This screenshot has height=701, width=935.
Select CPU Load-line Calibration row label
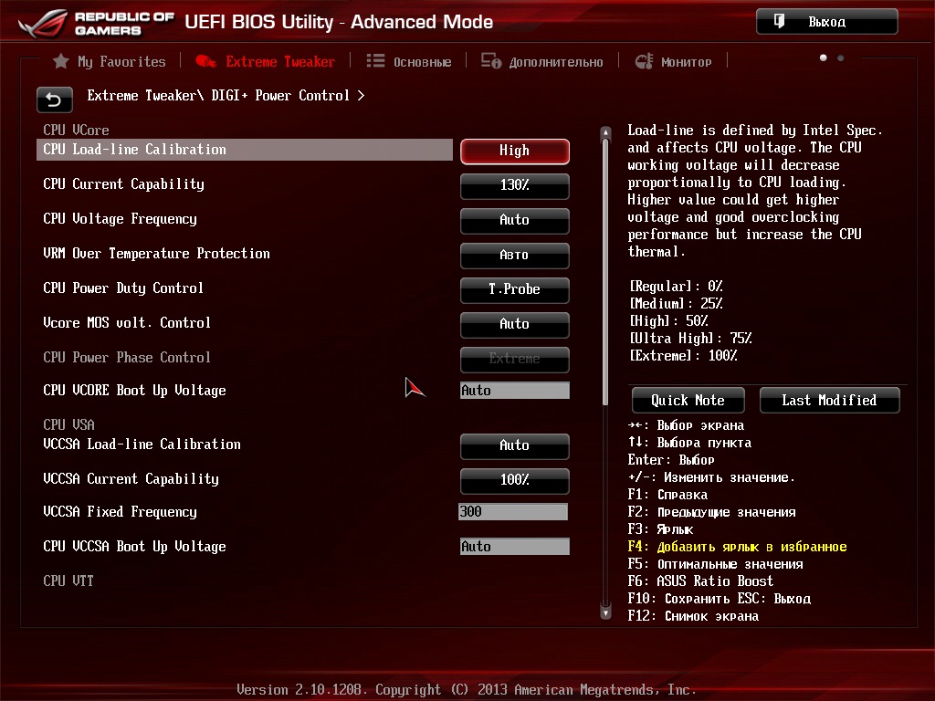pos(135,150)
